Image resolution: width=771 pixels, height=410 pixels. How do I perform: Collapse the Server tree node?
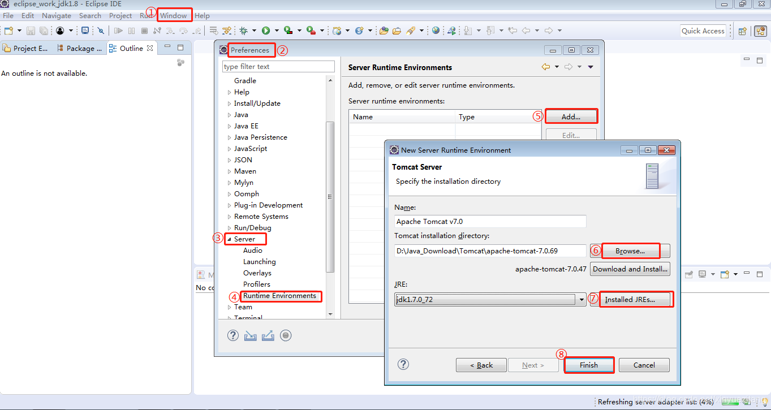coord(229,239)
